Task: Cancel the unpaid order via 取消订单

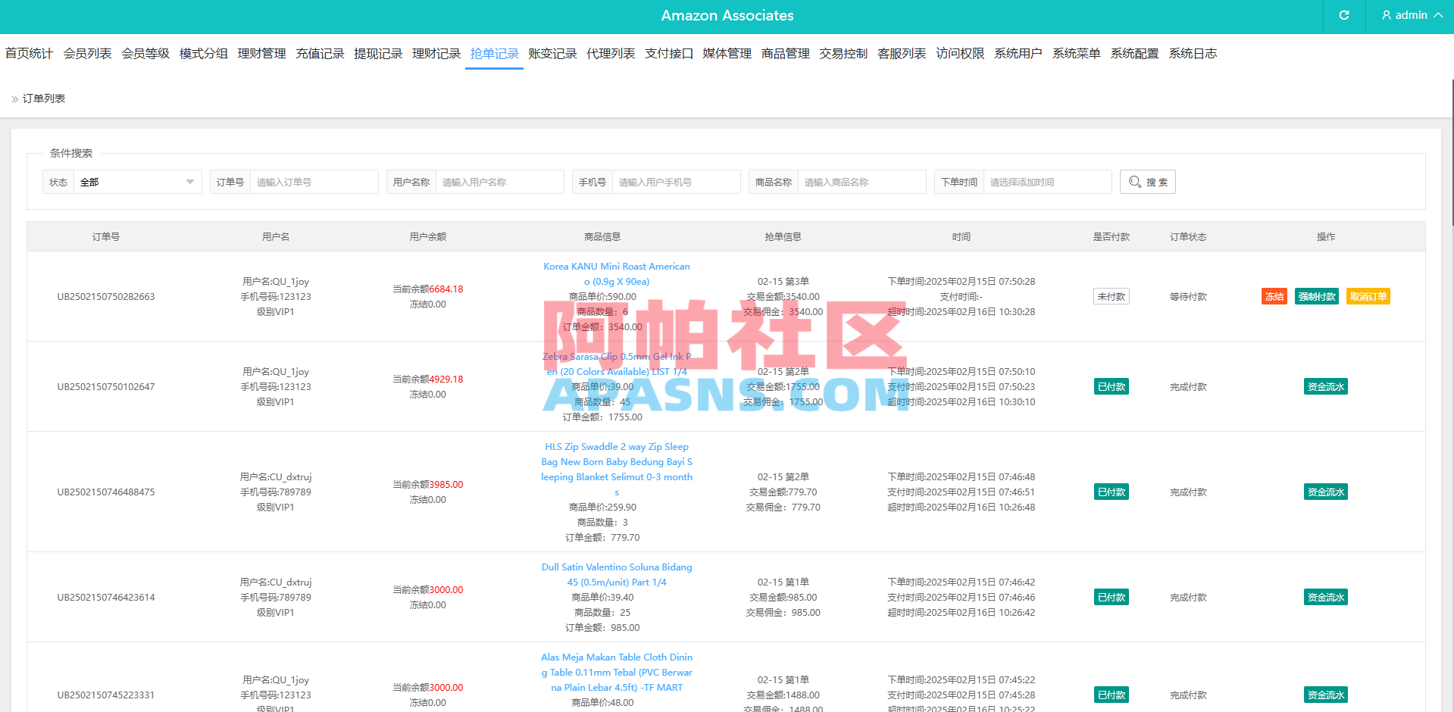Action: (1368, 296)
